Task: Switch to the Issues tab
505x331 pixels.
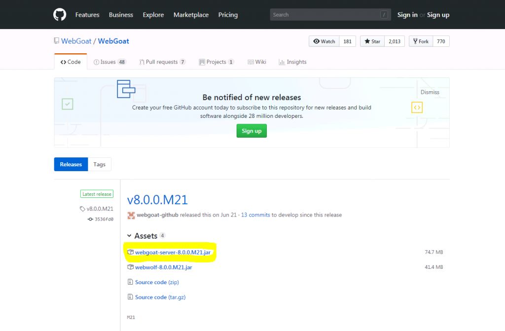Action: [x=109, y=62]
